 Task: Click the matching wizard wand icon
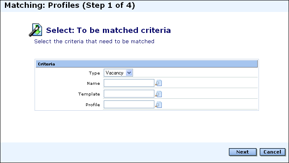coord(35,30)
